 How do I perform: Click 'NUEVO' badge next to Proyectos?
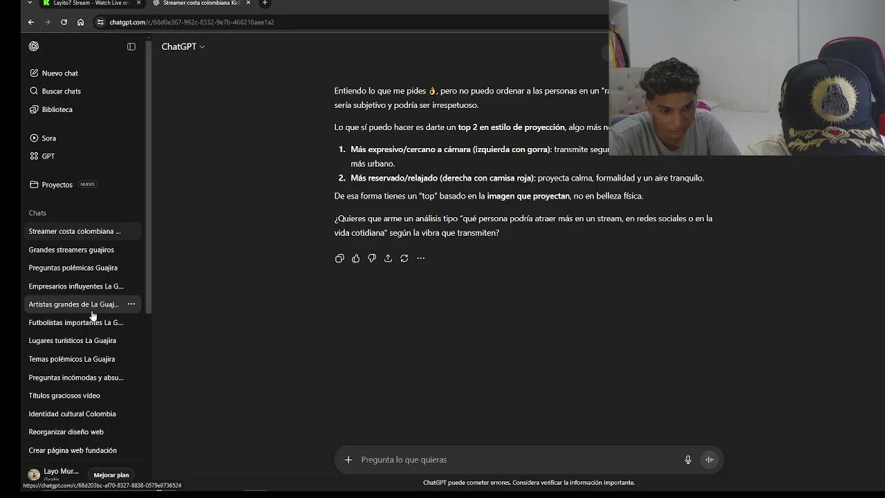click(88, 185)
